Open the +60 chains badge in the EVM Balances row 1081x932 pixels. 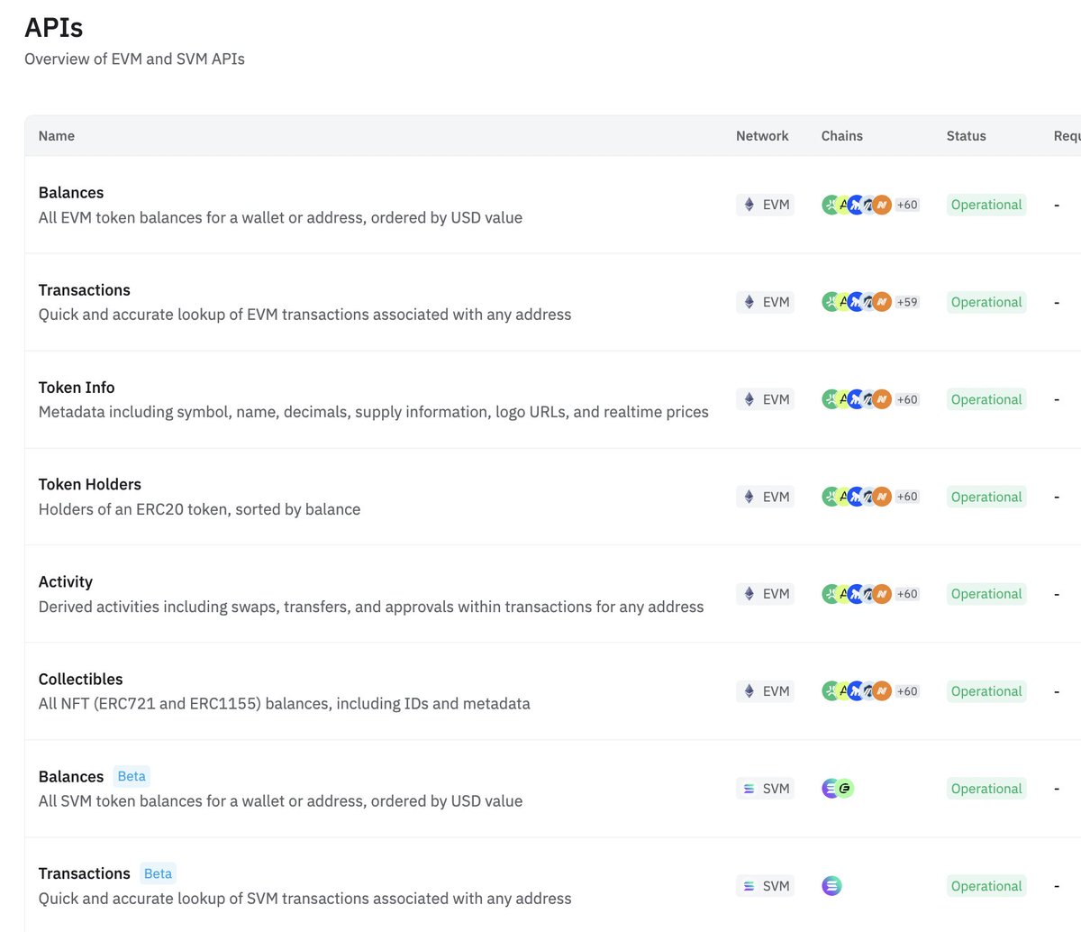coord(907,205)
